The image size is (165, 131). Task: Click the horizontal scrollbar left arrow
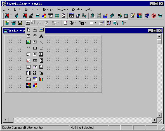[x=6, y=120]
